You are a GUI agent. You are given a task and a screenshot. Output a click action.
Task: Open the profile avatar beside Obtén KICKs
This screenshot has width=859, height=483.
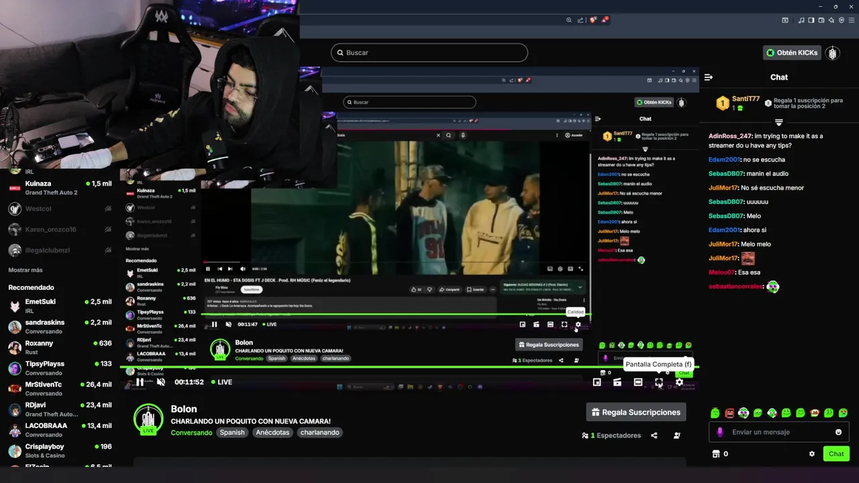833,52
